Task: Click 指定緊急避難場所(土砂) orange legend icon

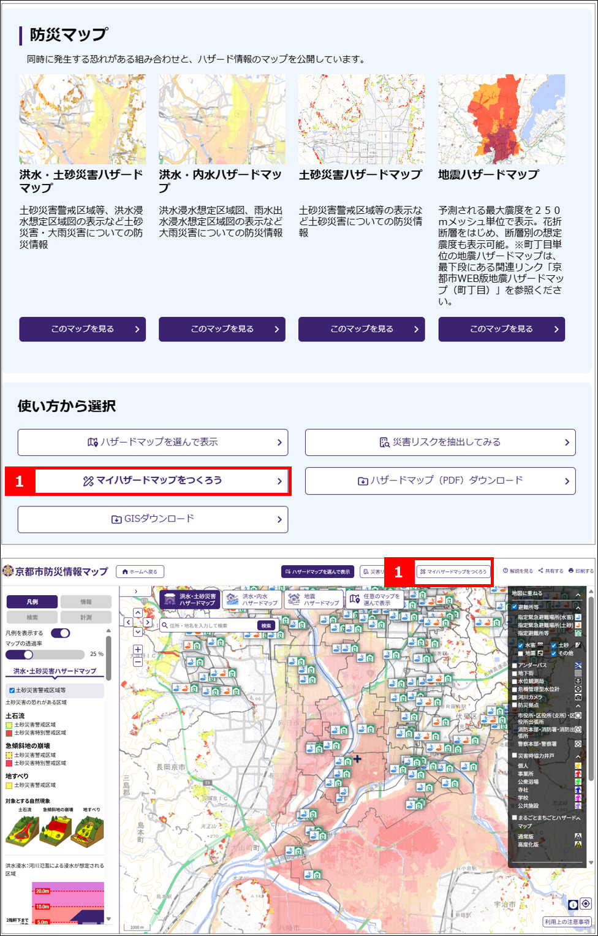Action: (x=578, y=625)
